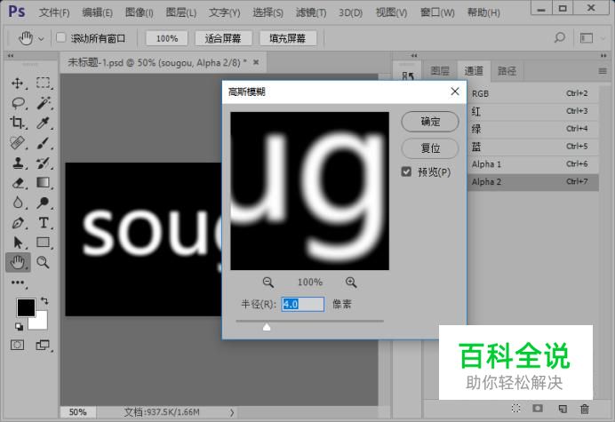Create a new channel

(563, 409)
